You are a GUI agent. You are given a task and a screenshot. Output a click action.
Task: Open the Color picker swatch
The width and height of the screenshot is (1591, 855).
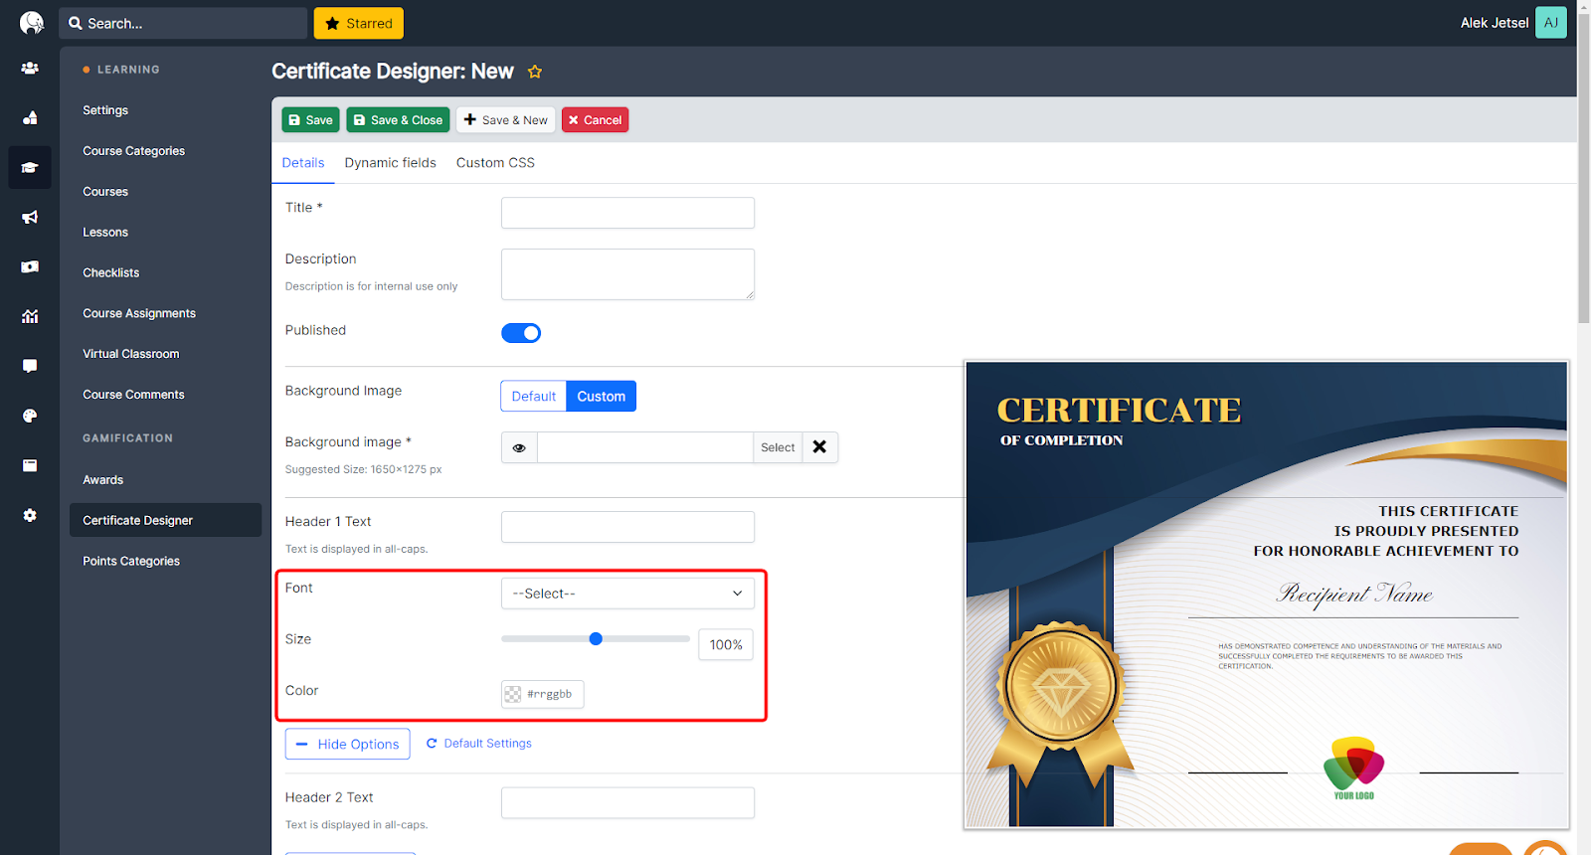tap(513, 694)
